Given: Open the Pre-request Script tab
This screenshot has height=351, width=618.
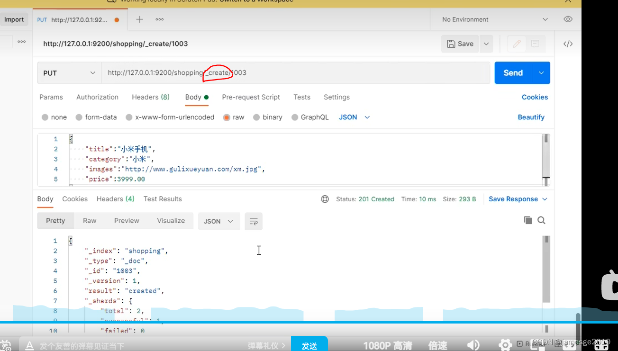Looking at the screenshot, I should (x=251, y=97).
